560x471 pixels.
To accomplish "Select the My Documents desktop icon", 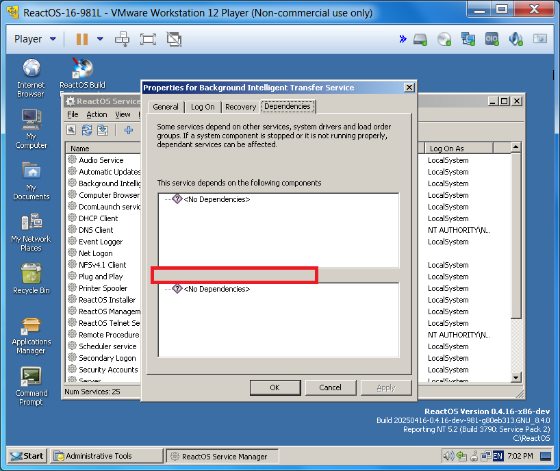I will pos(31,181).
